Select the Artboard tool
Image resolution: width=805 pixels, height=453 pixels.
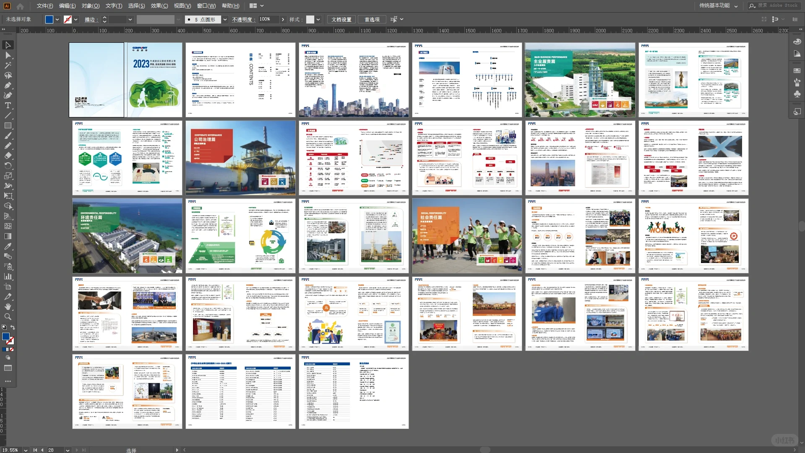(8, 286)
